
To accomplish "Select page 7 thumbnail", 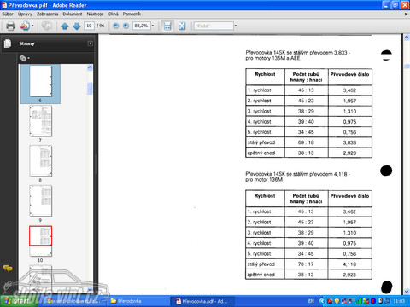I will pyautogui.click(x=41, y=121).
